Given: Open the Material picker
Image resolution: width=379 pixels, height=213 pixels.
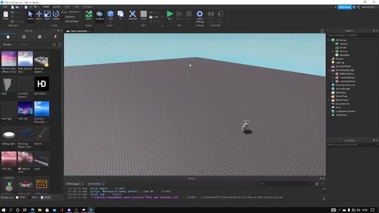Looking at the screenshot, I should 133,15.
